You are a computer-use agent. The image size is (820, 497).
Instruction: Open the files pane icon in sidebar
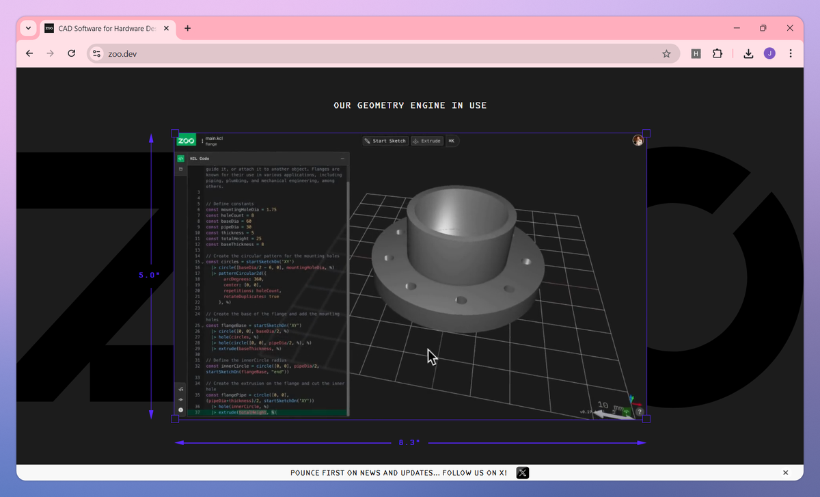coord(181,169)
